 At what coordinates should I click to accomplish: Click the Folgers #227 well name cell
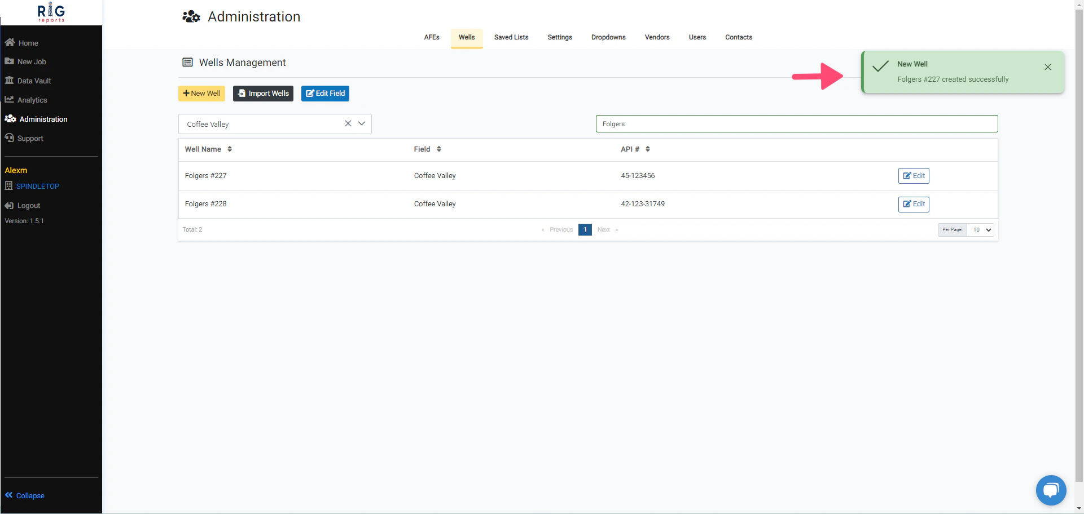click(x=205, y=176)
